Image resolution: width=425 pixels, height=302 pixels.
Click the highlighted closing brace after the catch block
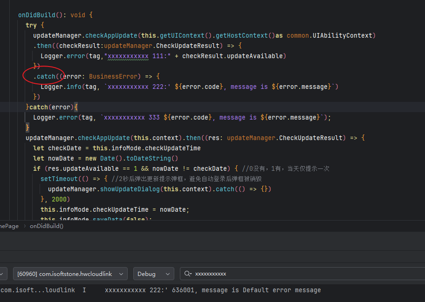[27, 128]
